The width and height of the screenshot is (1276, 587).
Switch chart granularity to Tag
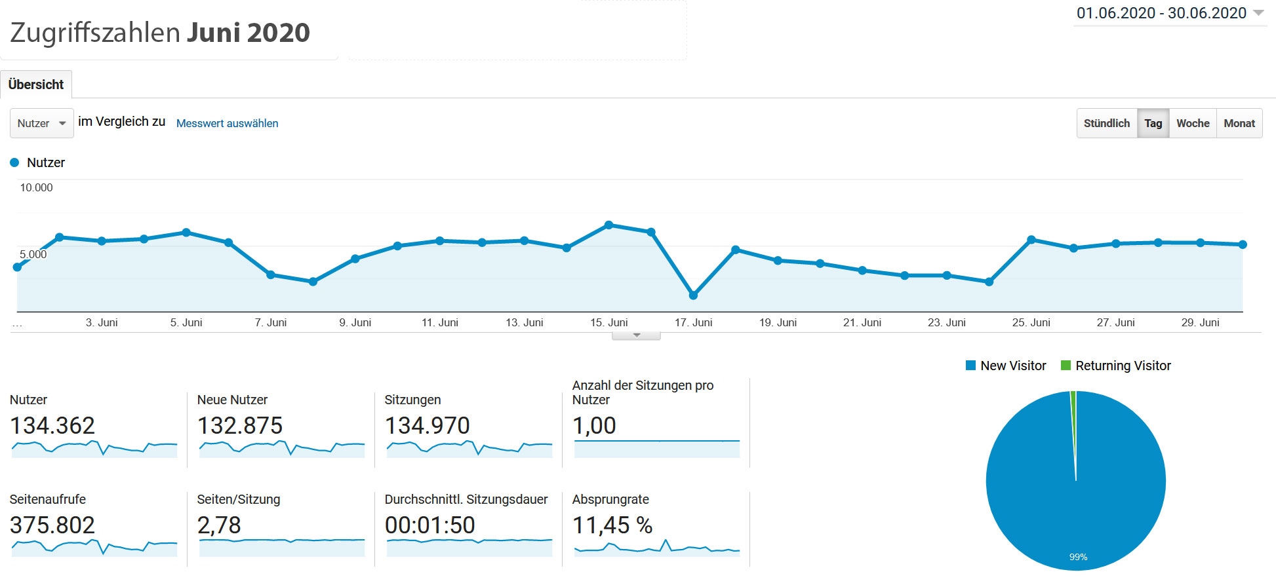tap(1153, 123)
